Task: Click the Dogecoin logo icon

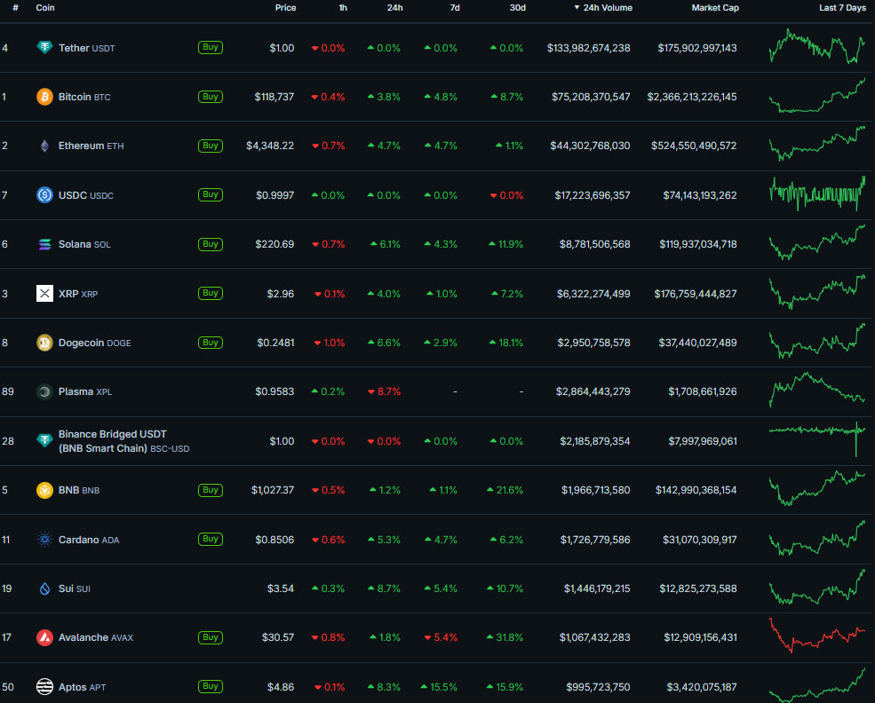Action: click(x=44, y=343)
